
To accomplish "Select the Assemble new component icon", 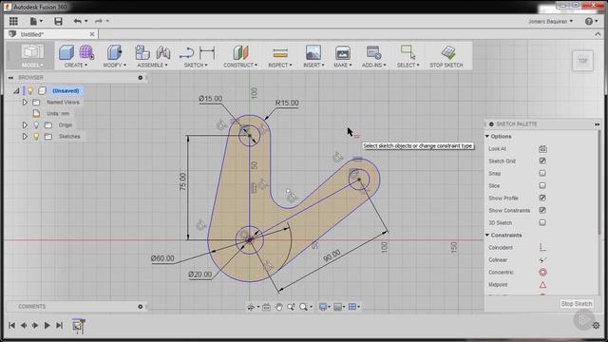I will [x=142, y=52].
